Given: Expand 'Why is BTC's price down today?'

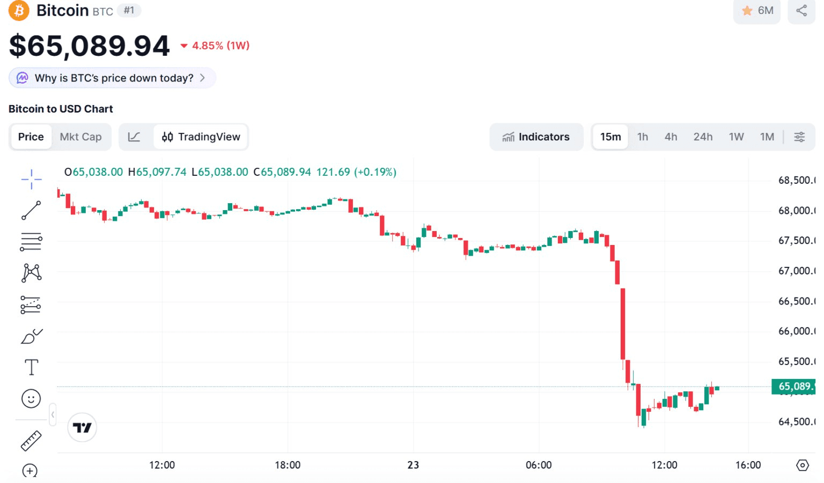Looking at the screenshot, I should click(x=113, y=78).
